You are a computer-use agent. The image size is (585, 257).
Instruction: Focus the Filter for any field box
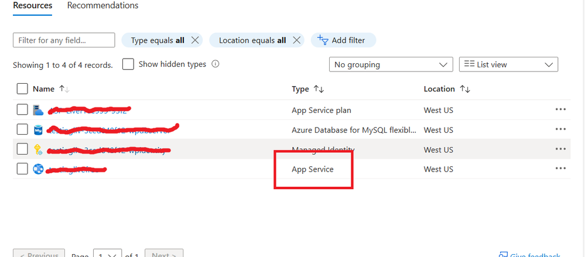coord(64,40)
